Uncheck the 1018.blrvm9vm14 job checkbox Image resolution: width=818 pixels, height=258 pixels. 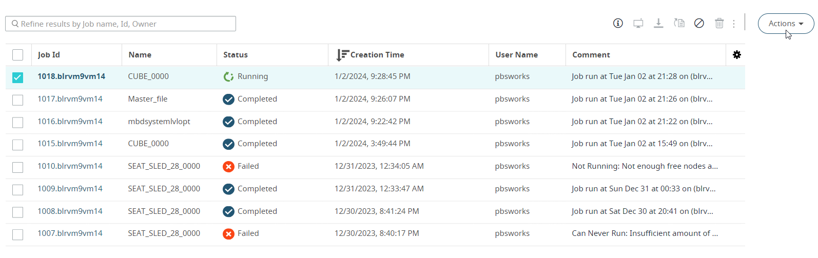(18, 77)
